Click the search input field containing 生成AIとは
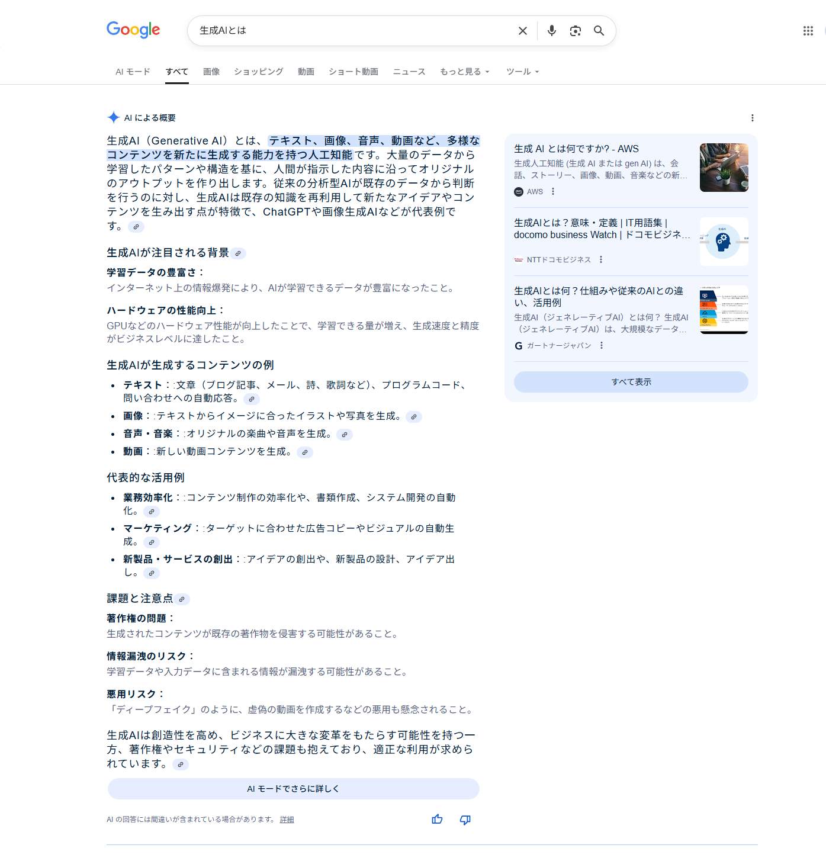This screenshot has width=826, height=864. pos(352,31)
